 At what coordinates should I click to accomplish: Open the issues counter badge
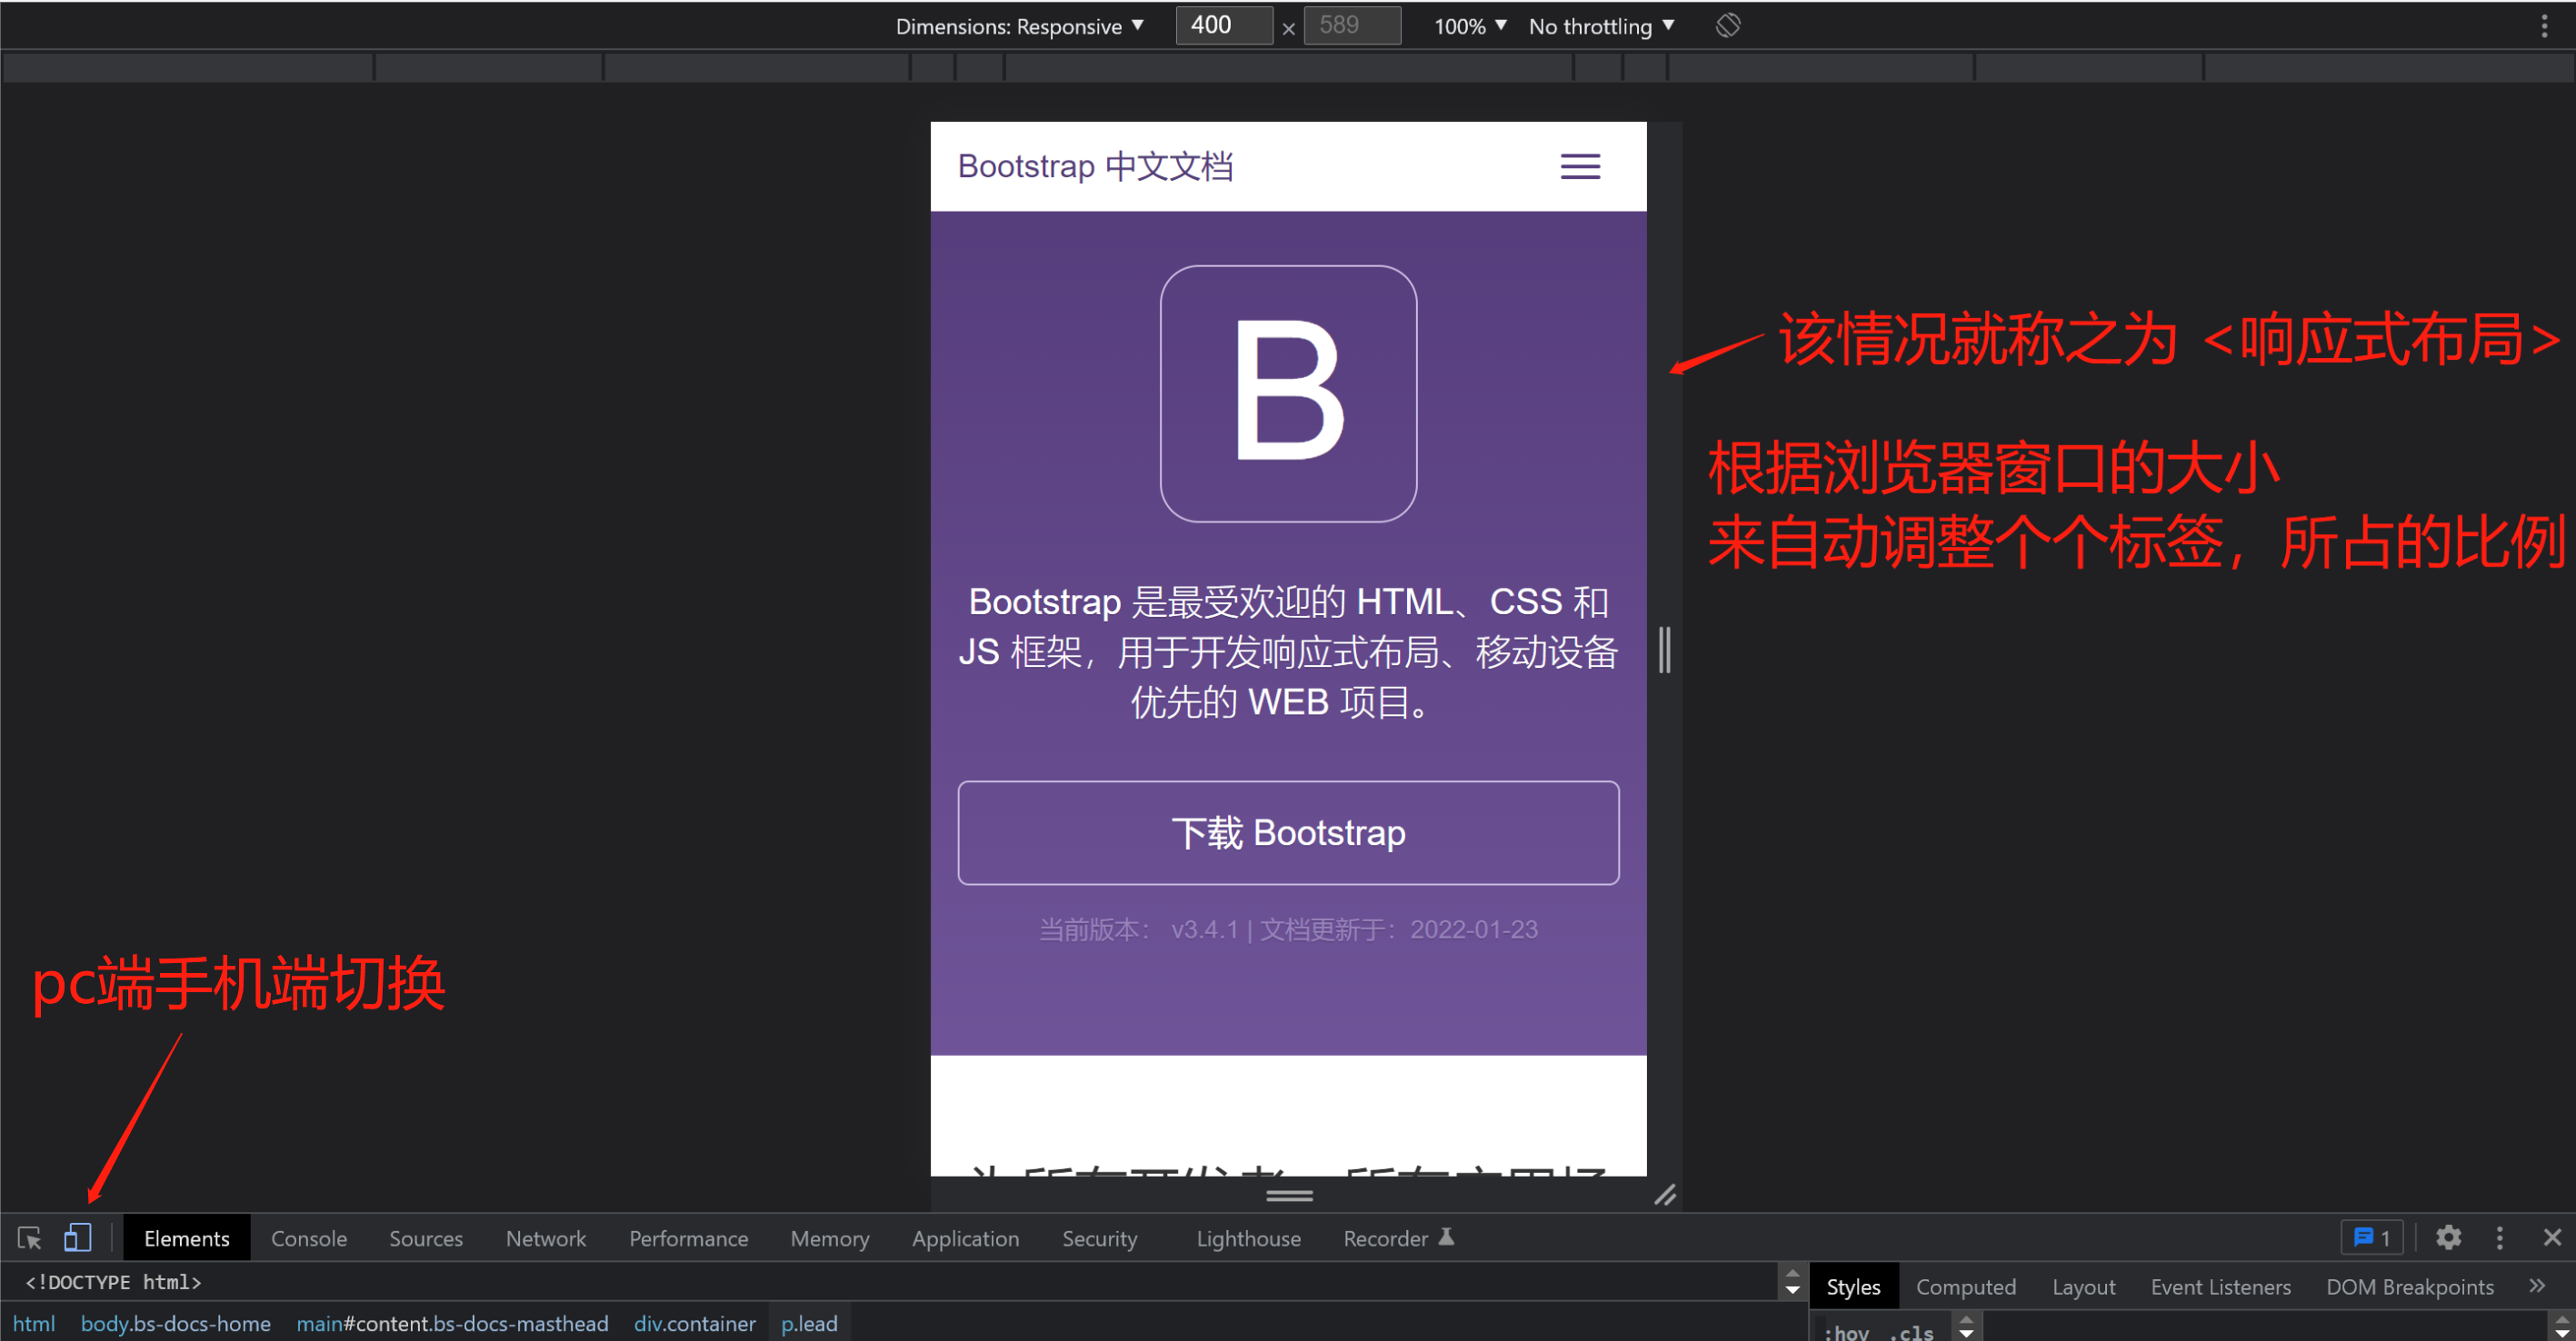pyautogui.click(x=2372, y=1238)
